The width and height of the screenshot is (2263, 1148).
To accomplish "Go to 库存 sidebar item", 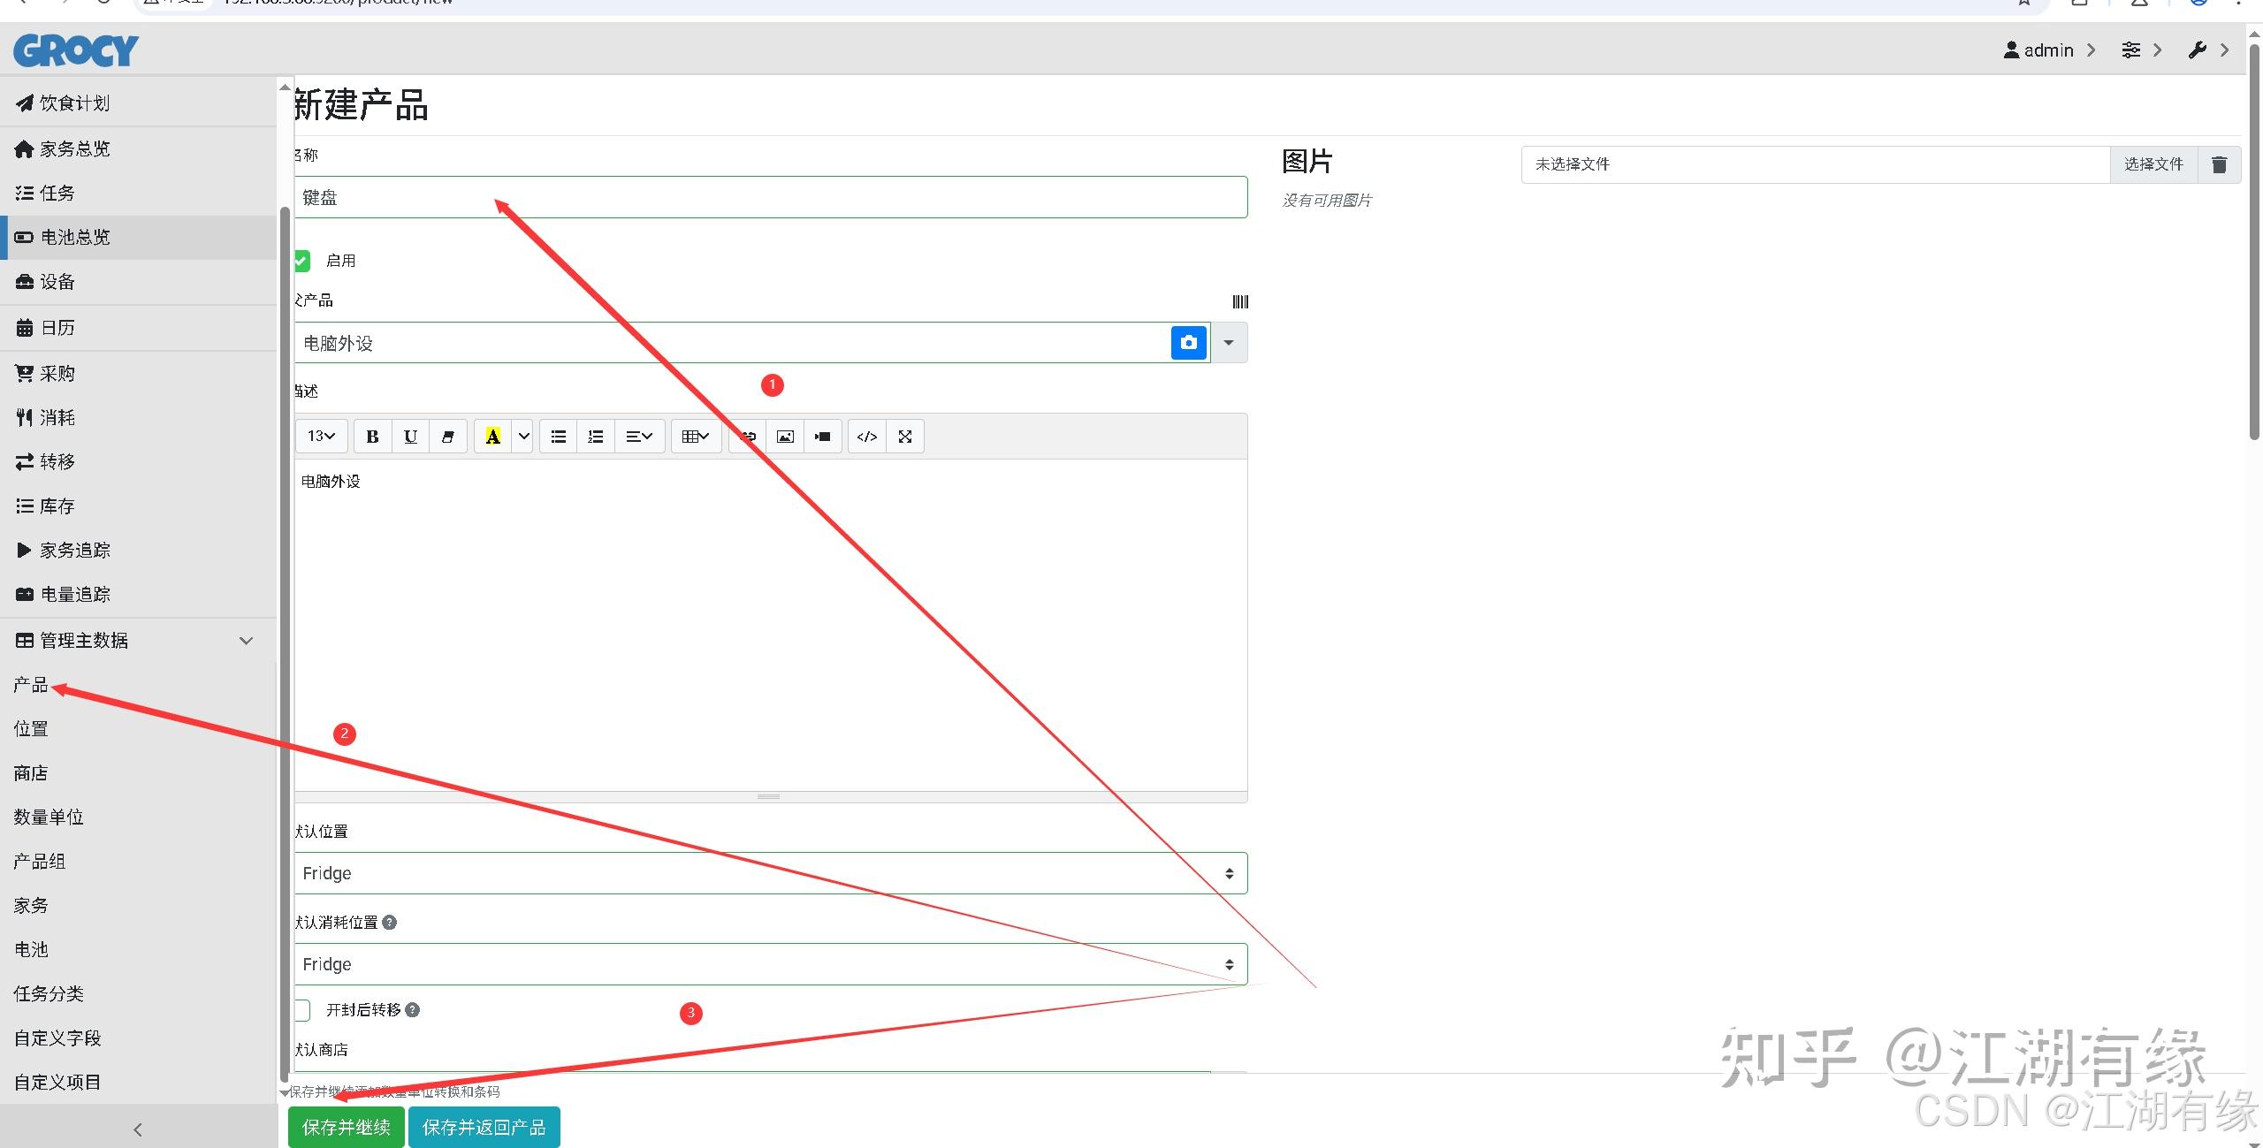I will (x=57, y=506).
